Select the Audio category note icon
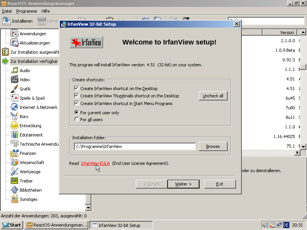 14,71
